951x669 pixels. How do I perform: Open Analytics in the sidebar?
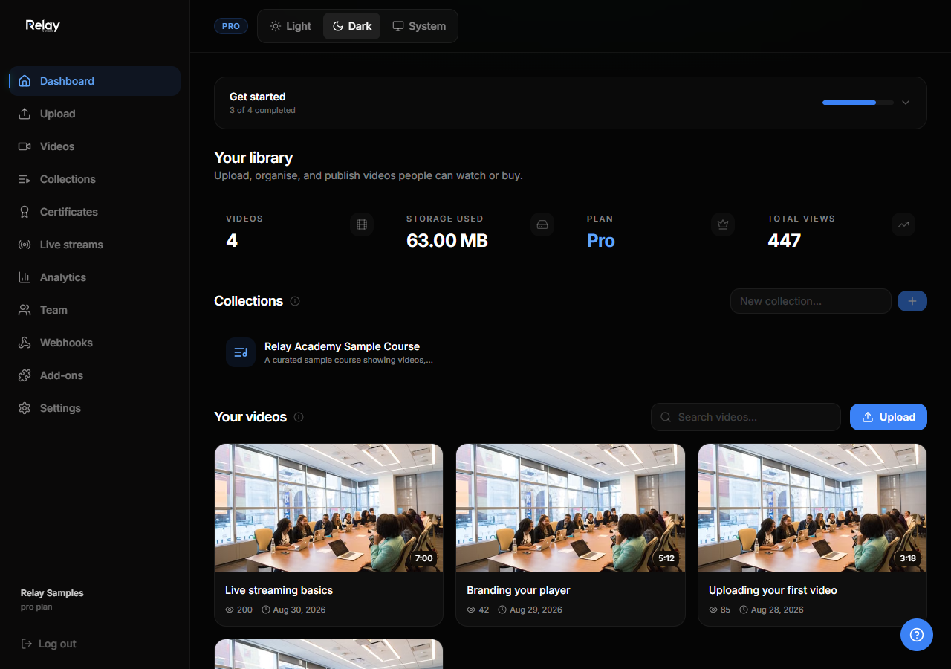[x=95, y=277]
